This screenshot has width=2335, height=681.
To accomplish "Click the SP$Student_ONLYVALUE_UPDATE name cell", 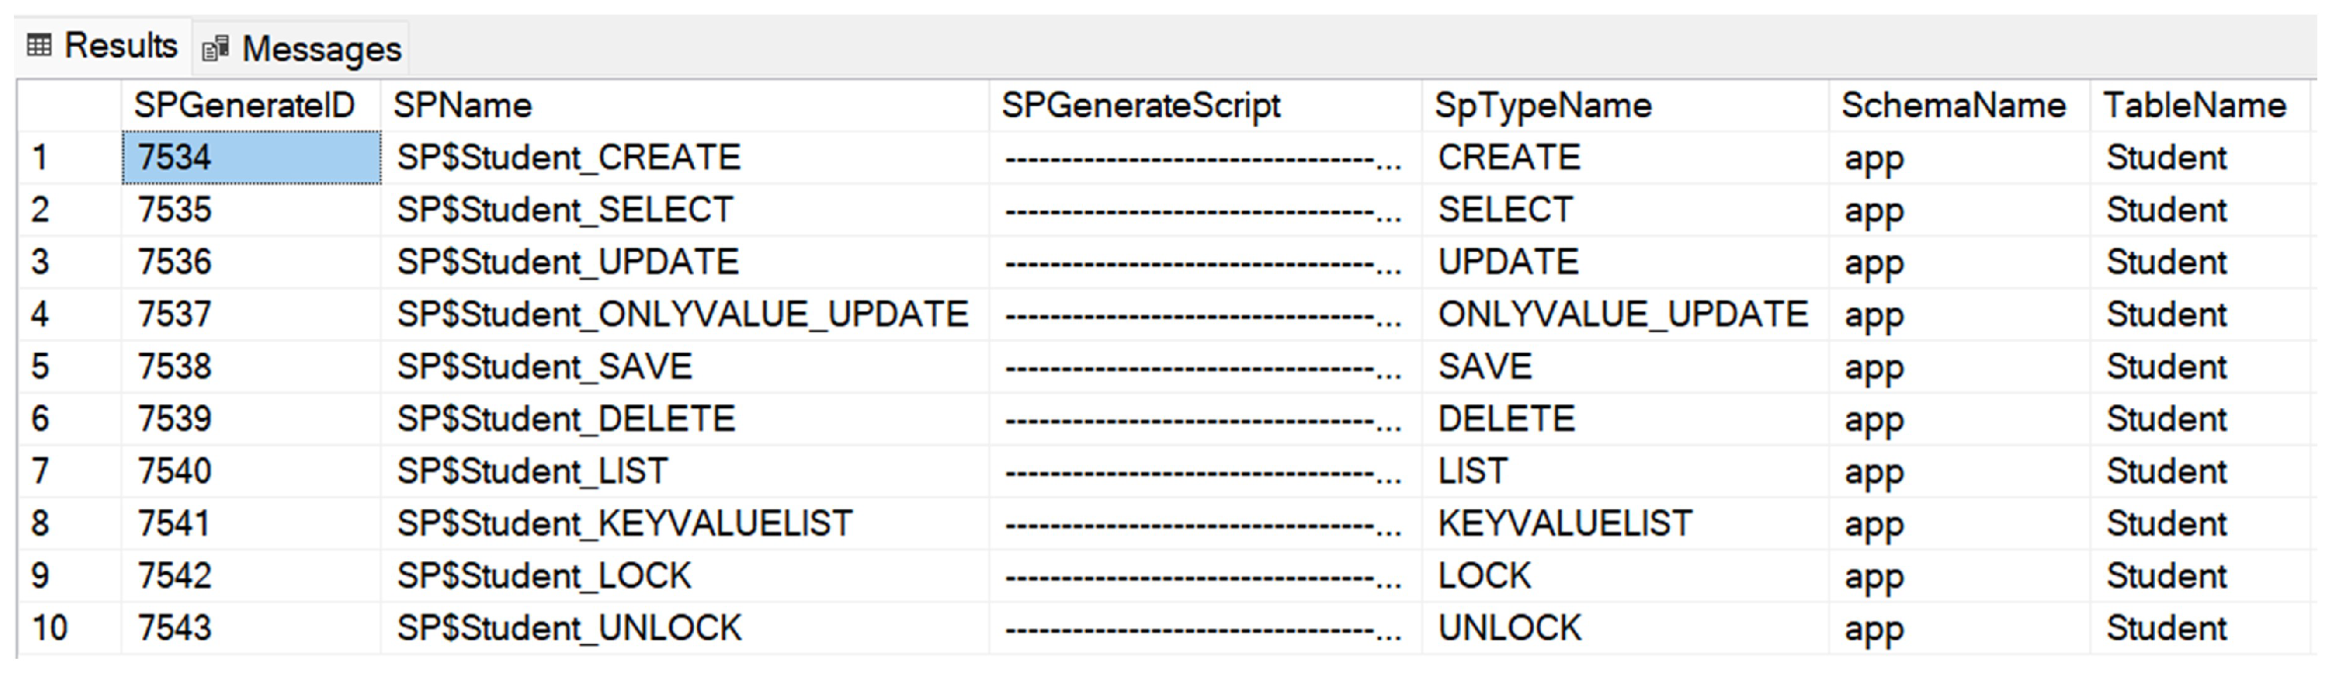I will (x=683, y=314).
